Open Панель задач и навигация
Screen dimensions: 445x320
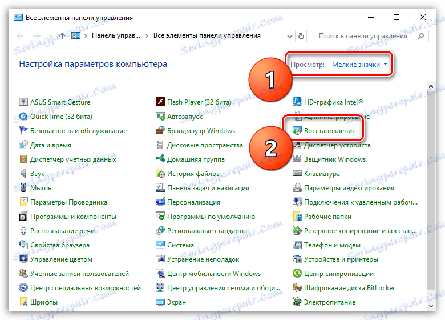tap(208, 188)
